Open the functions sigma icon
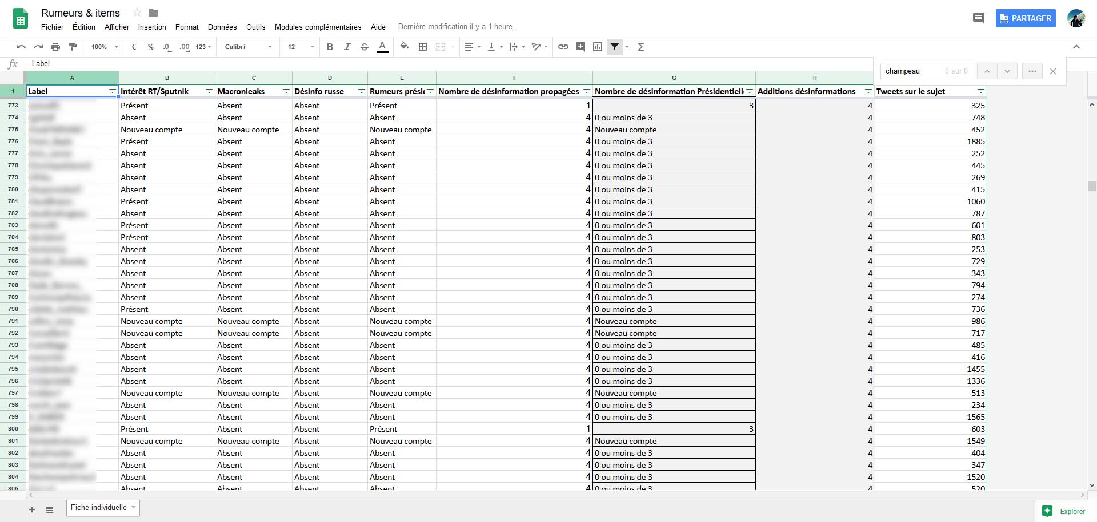 tap(641, 47)
